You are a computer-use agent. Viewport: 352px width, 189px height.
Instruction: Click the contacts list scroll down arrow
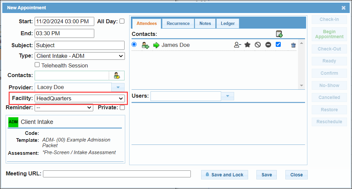tap(301, 85)
